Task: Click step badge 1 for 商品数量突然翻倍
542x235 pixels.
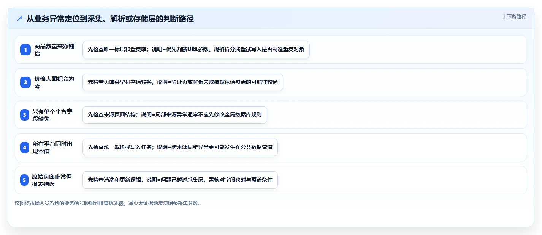Action: [25, 50]
